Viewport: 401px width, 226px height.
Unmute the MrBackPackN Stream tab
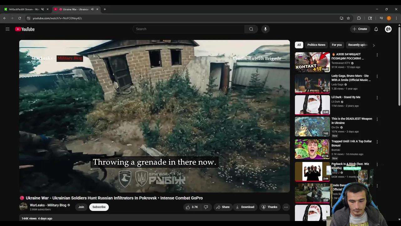[x=42, y=9]
